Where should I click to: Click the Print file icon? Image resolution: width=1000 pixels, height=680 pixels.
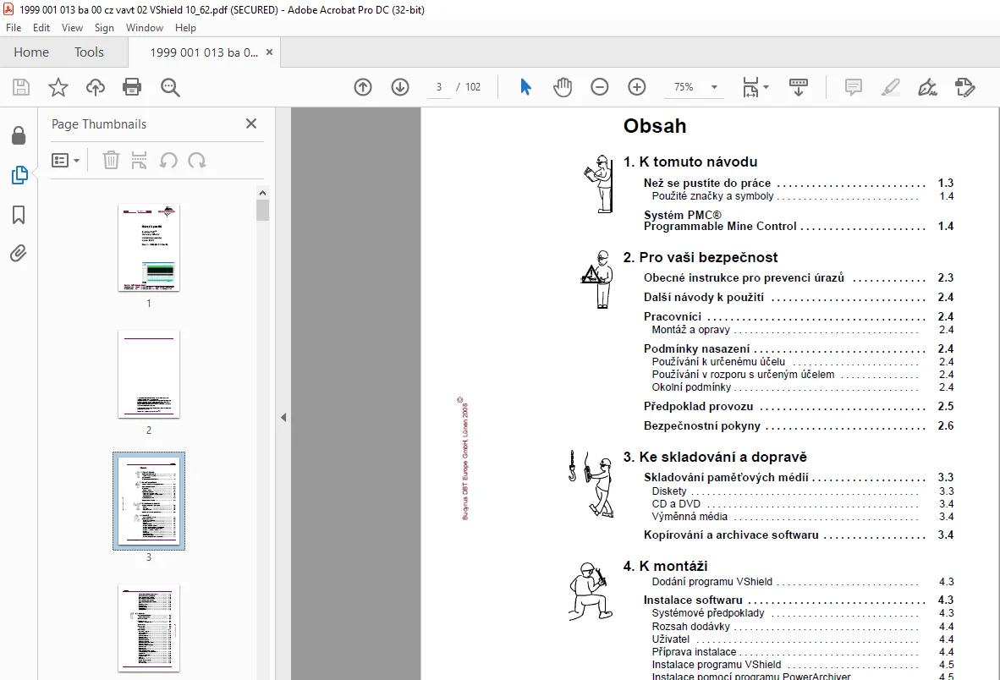tap(132, 86)
